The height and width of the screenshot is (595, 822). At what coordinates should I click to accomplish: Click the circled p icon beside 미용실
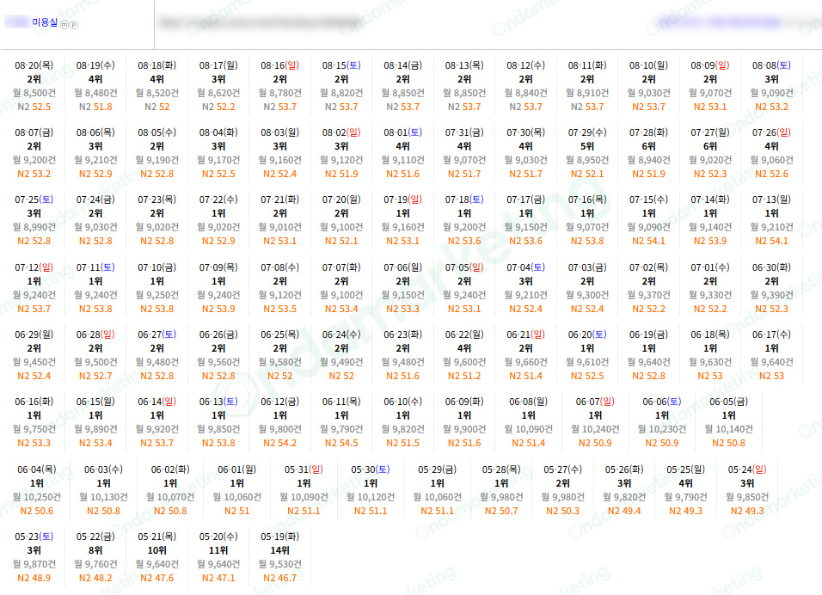pyautogui.click(x=74, y=25)
